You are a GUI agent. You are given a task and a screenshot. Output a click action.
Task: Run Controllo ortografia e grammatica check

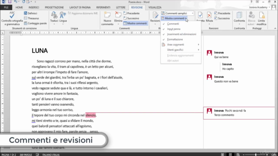[x=12, y=19]
